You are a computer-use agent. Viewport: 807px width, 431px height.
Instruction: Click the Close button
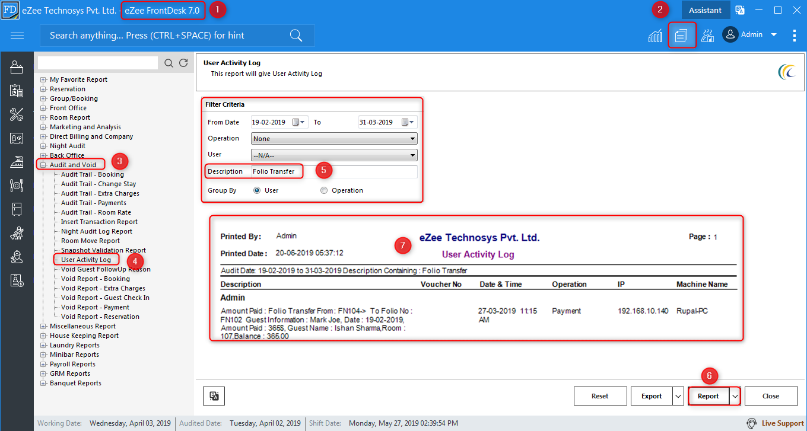pos(771,396)
